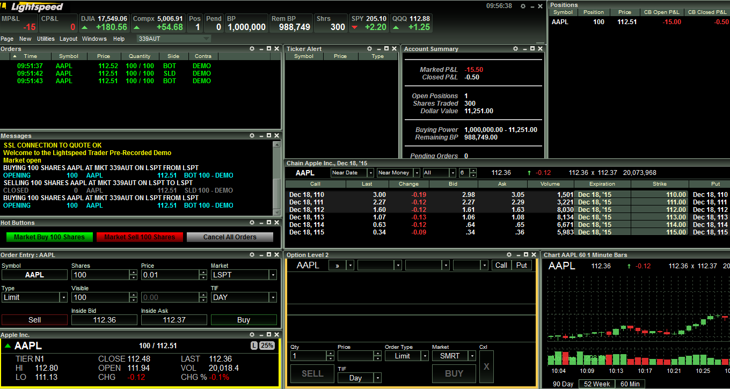Viewport: 730px width, 389px height.
Task: Click Shares stepper in Order Entry
Action: (x=133, y=275)
